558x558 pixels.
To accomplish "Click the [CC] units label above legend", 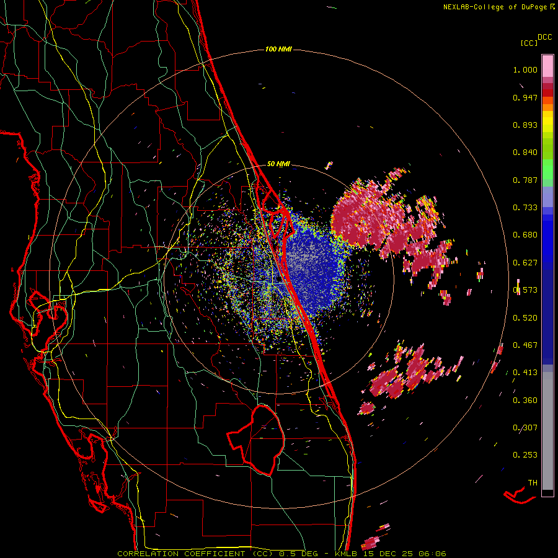I will pyautogui.click(x=529, y=43).
